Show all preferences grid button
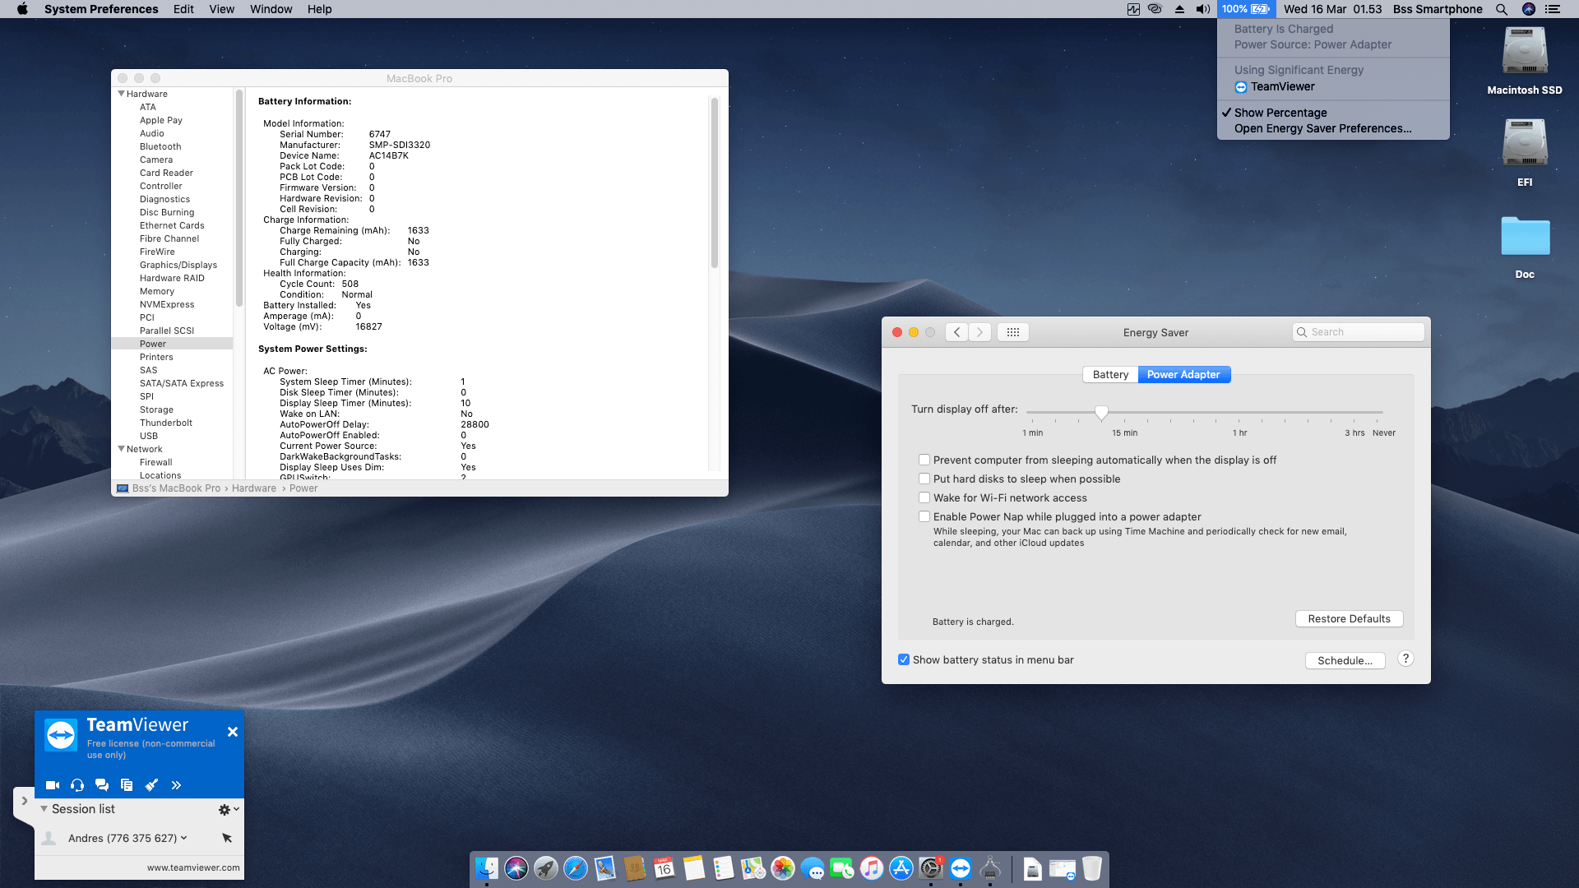Screen dimensions: 1579x888 tap(1013, 332)
